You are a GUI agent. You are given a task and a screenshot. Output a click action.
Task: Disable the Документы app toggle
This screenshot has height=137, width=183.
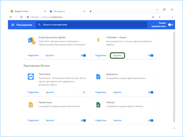click(x=151, y=92)
